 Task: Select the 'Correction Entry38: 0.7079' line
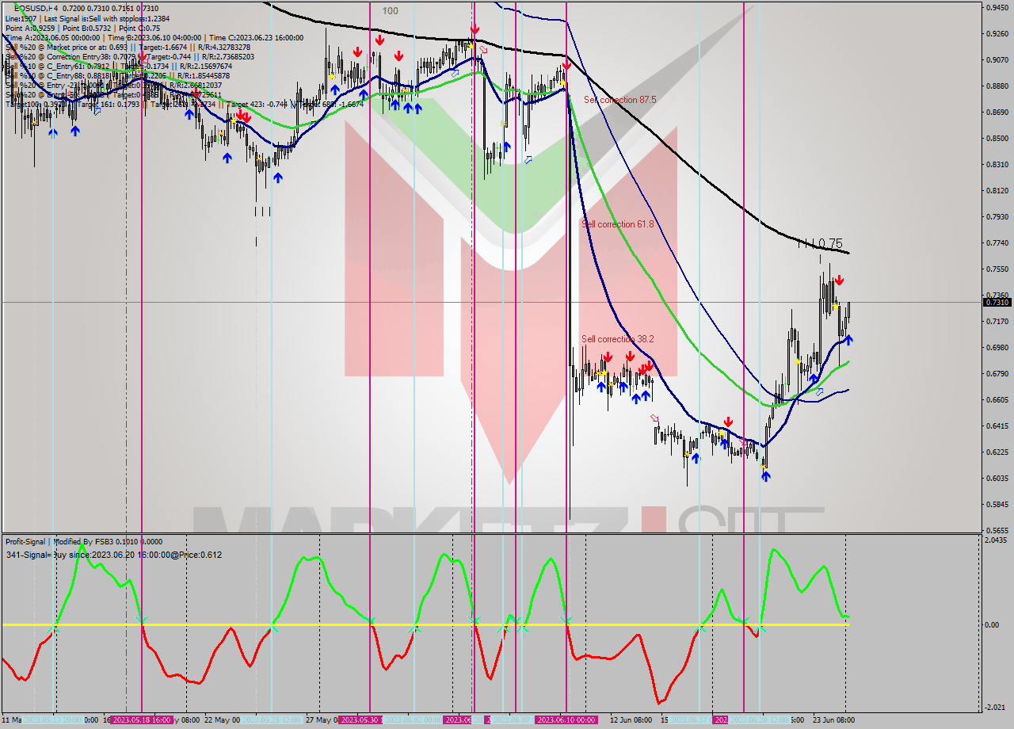point(129,57)
